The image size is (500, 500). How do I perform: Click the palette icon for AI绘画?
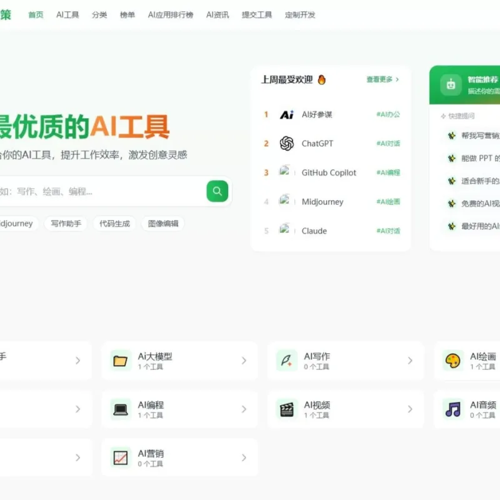(x=452, y=361)
